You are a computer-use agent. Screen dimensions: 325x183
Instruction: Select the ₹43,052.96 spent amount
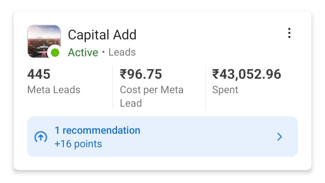[x=246, y=74]
